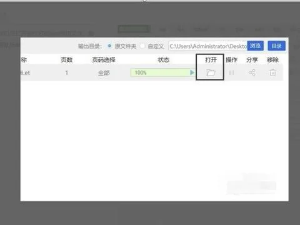Select the 自定义 radio option

click(x=142, y=46)
